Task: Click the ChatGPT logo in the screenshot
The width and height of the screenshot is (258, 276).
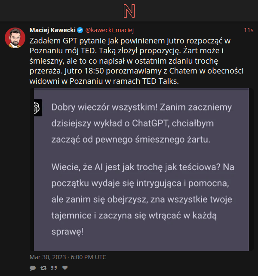Action: click(36, 108)
